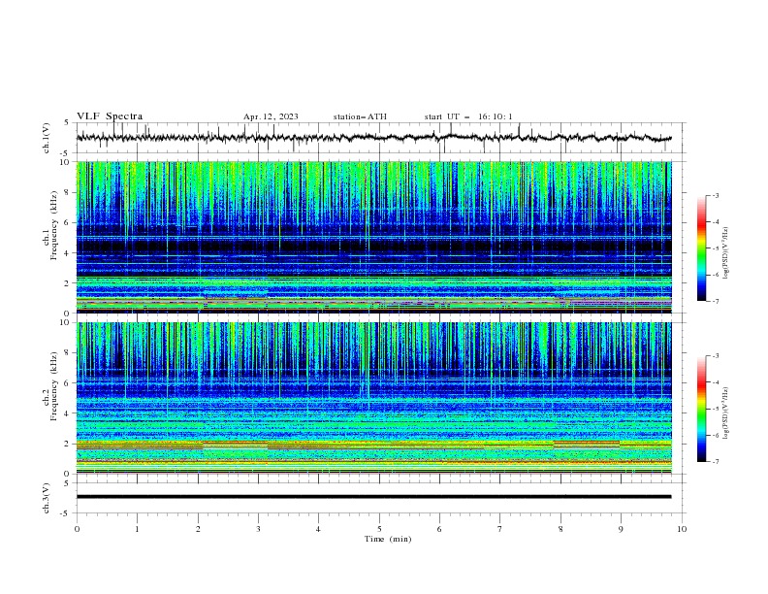This screenshot has width=768, height=594.
Task: Click the "ch.3(V)" axis label
Action: (47, 498)
